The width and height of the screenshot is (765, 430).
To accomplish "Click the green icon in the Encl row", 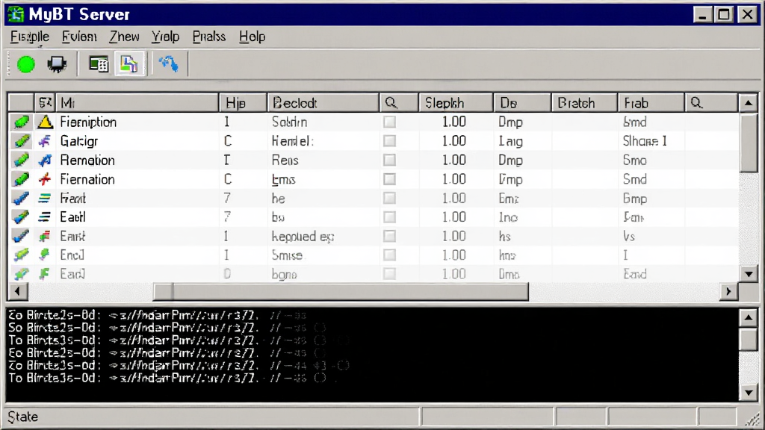I will [44, 255].
